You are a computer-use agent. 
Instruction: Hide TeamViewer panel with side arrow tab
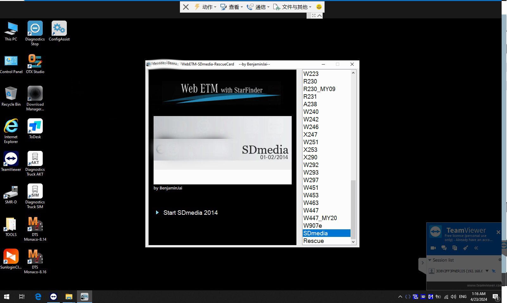[x=422, y=263]
